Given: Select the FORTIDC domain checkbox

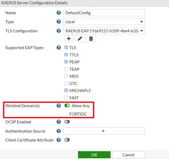Looking at the screenshot, I should click(66, 114).
